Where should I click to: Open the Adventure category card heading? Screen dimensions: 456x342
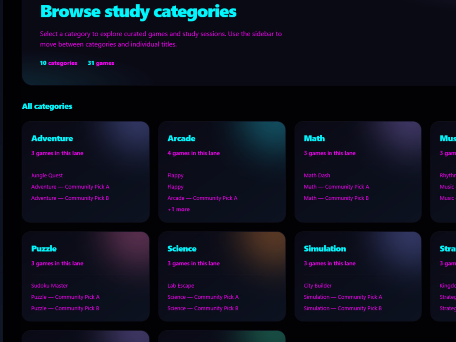[x=52, y=139]
